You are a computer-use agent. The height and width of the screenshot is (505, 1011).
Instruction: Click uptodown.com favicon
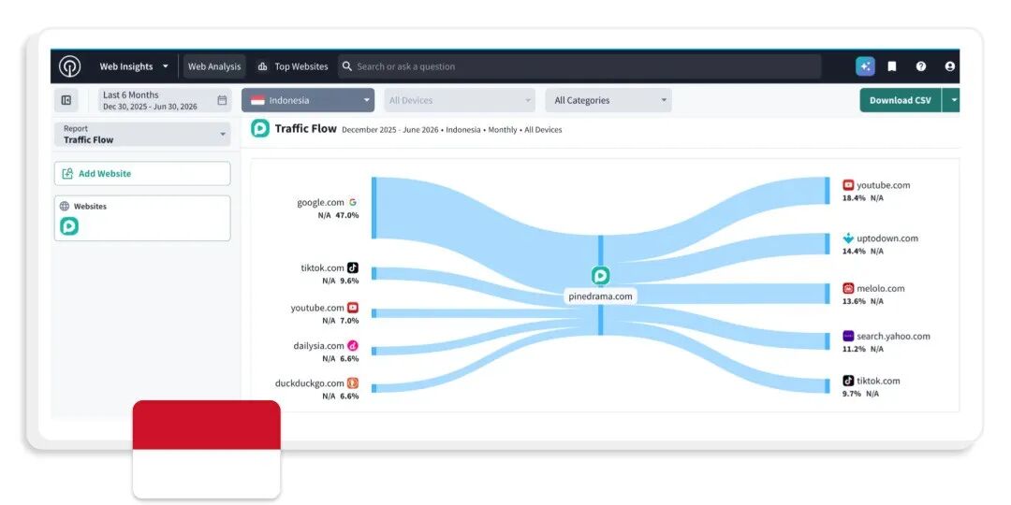pos(848,238)
